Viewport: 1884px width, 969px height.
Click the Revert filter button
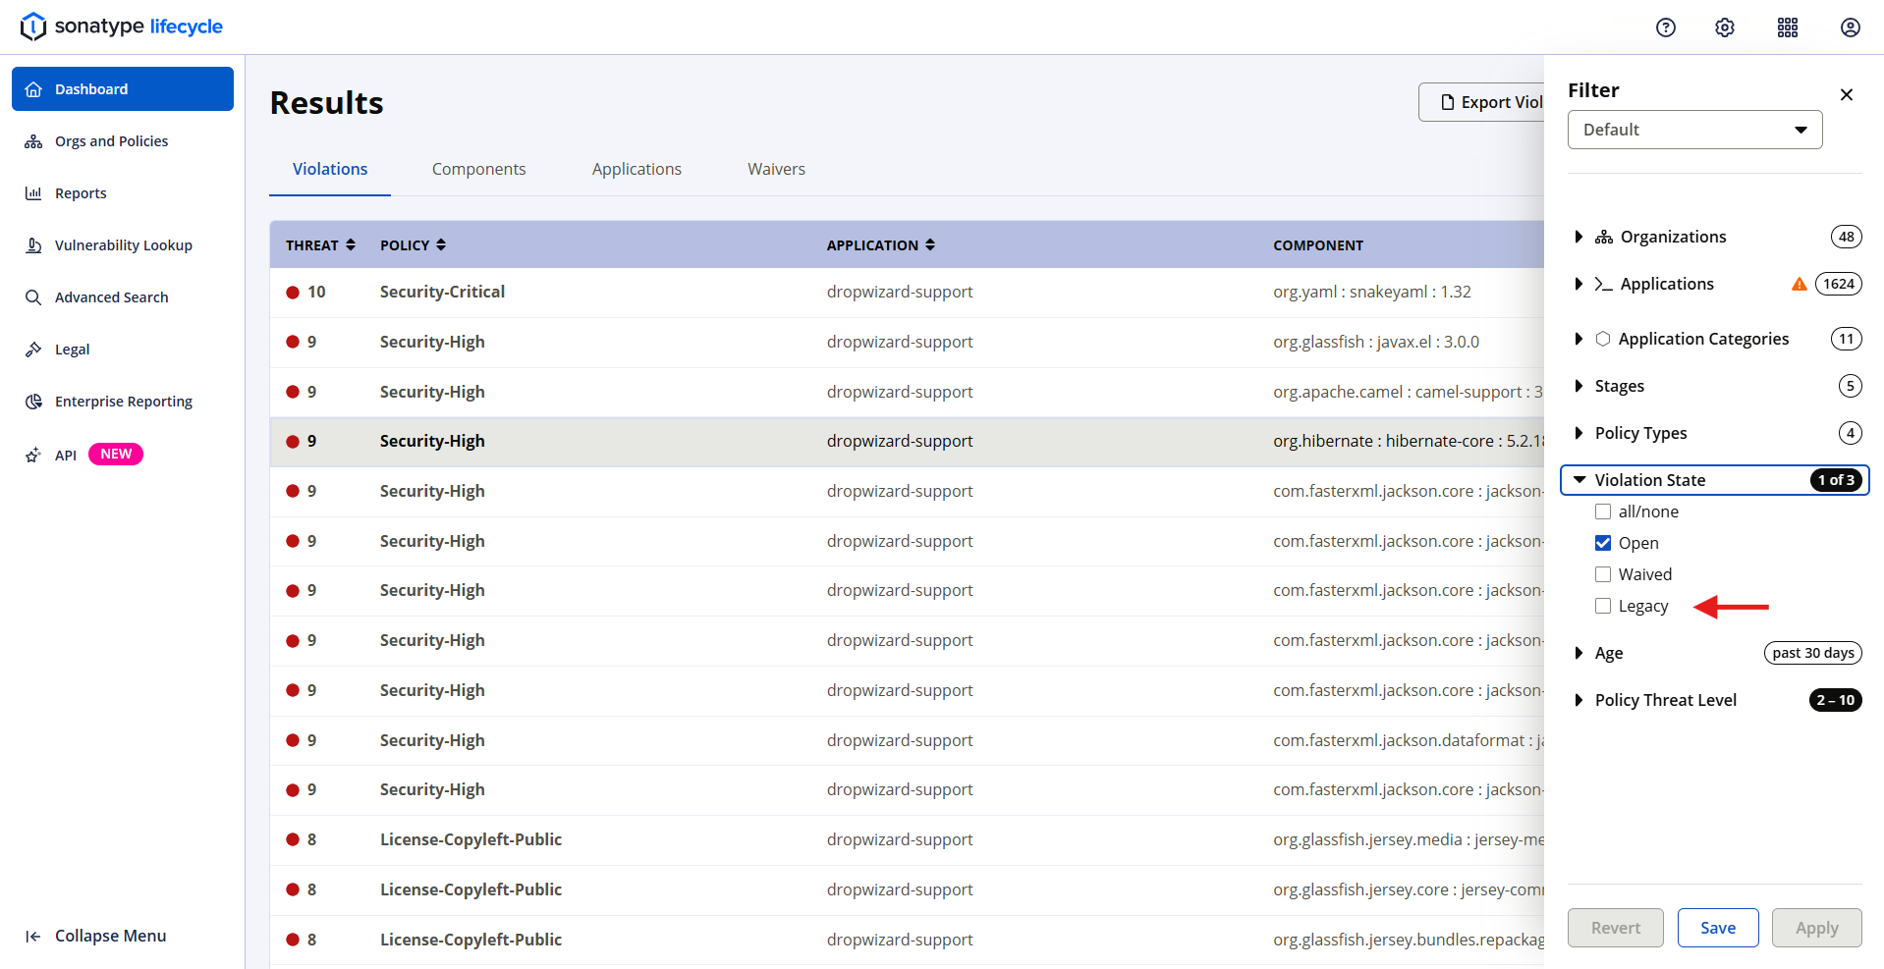click(x=1616, y=928)
